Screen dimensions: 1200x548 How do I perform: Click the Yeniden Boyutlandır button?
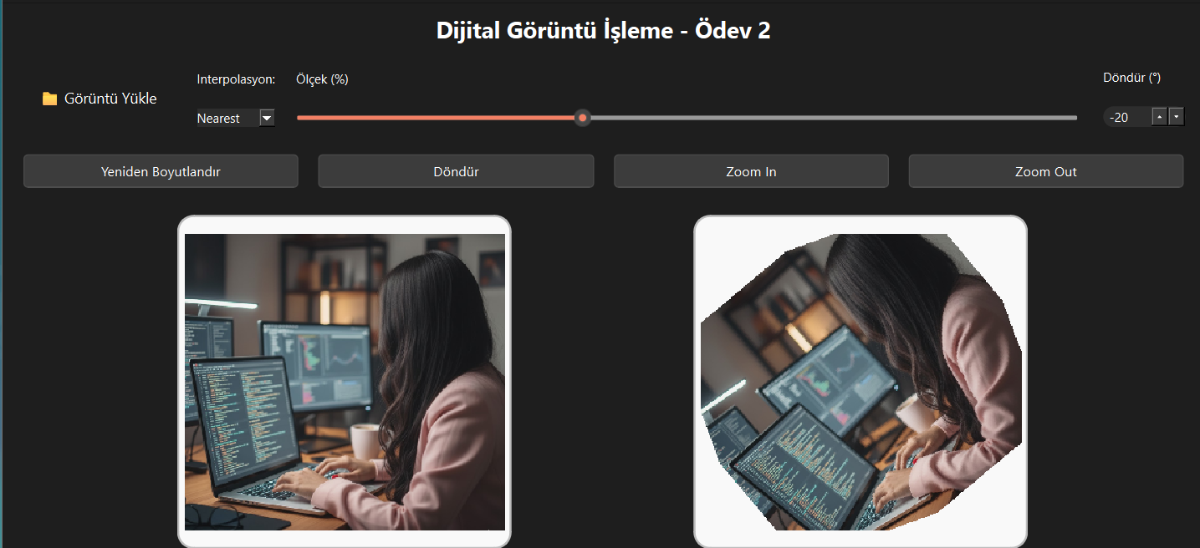(x=161, y=171)
